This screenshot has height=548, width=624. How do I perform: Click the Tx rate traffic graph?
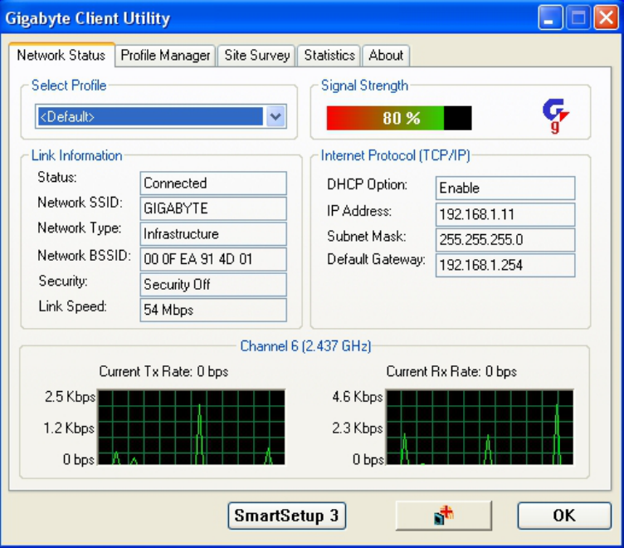pos(192,428)
